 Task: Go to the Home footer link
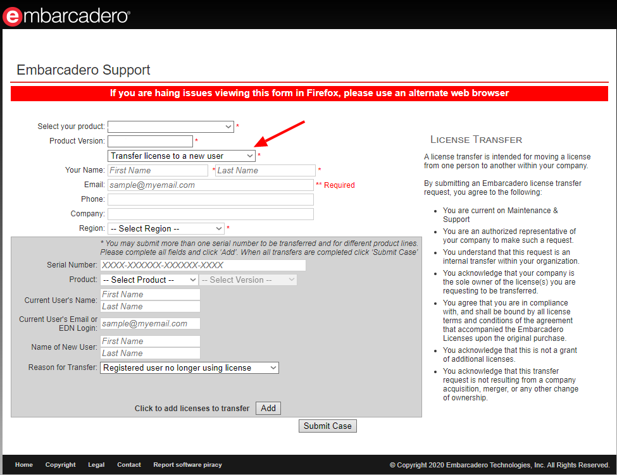pyautogui.click(x=24, y=465)
